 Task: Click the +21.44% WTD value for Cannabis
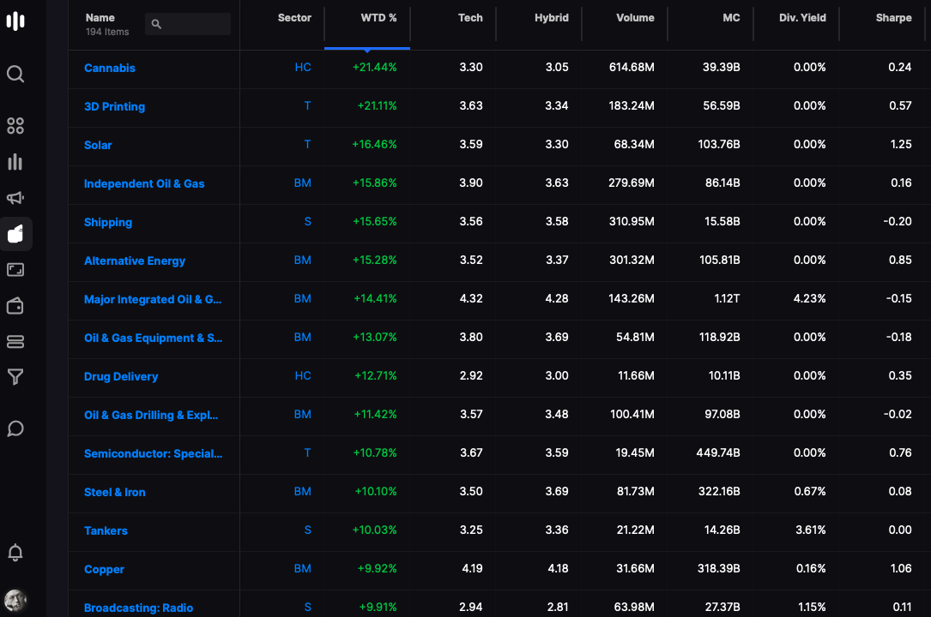[x=375, y=67]
